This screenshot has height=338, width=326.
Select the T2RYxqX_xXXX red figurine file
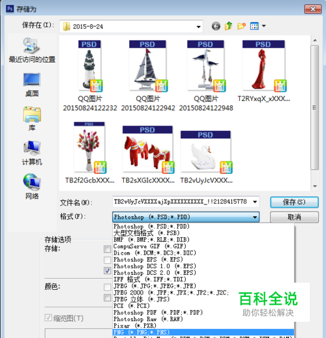263,71
